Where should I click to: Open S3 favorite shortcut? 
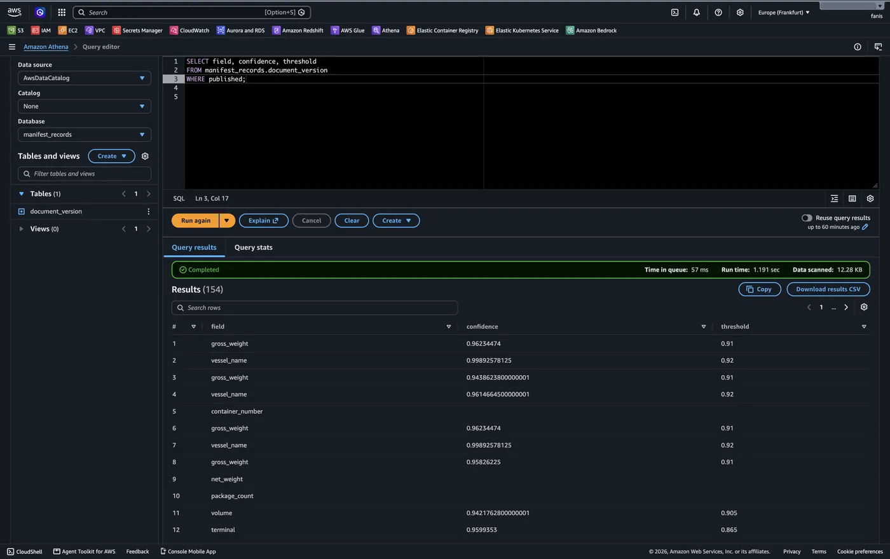pos(16,30)
